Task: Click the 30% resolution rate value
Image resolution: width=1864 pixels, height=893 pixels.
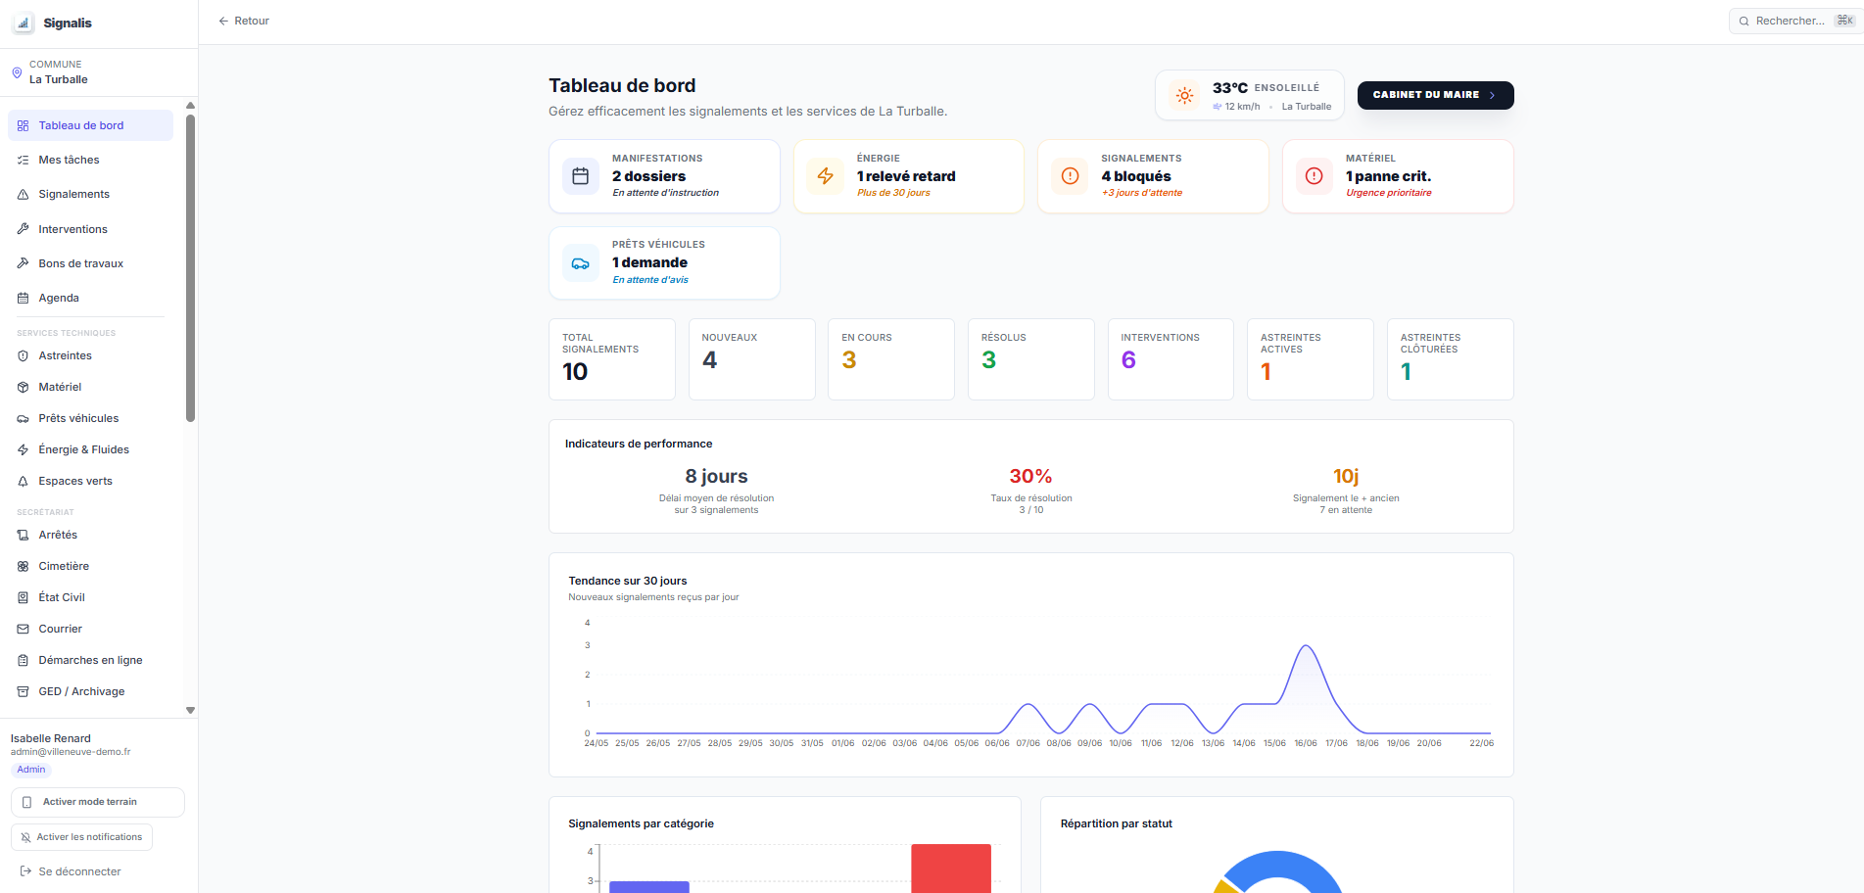Action: pos(1030,476)
